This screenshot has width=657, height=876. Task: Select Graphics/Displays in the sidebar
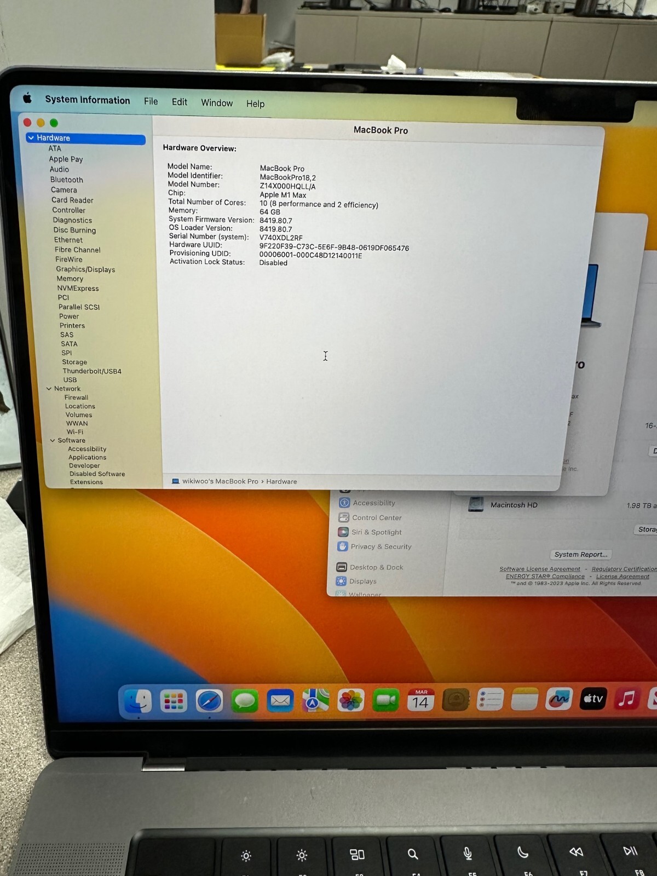85,269
